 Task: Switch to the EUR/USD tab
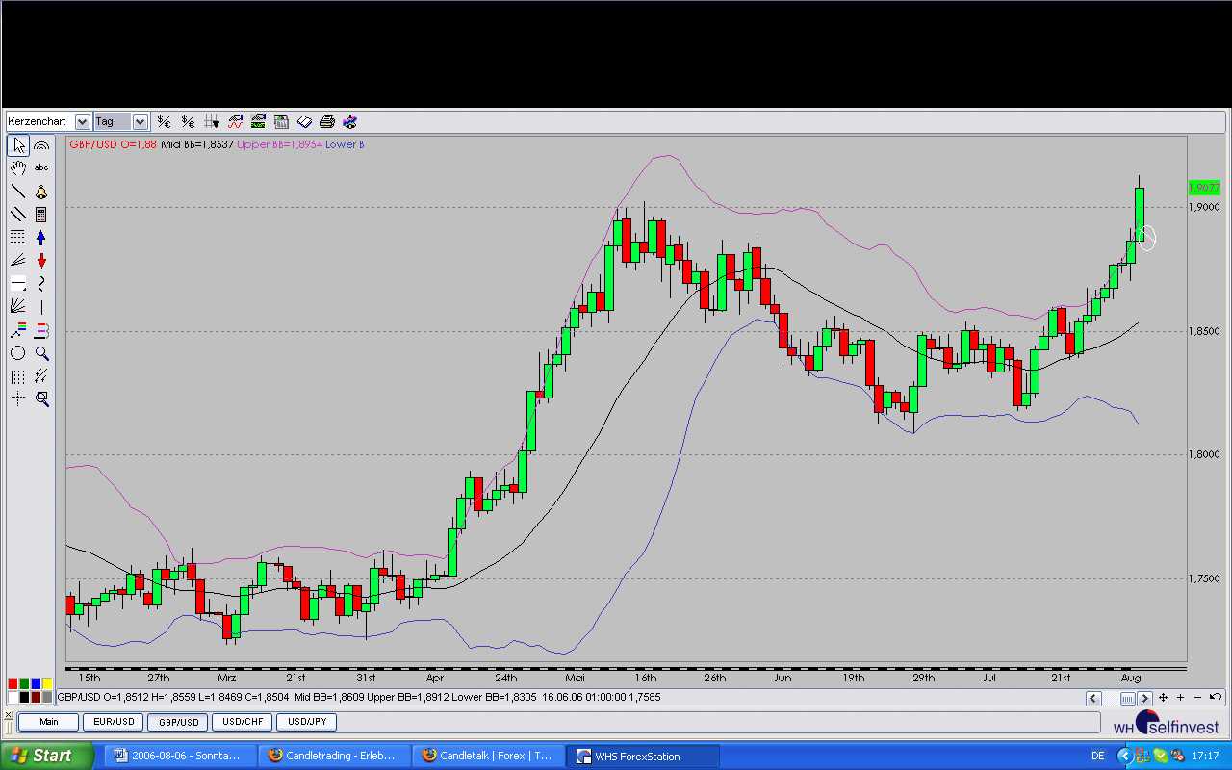pos(114,722)
